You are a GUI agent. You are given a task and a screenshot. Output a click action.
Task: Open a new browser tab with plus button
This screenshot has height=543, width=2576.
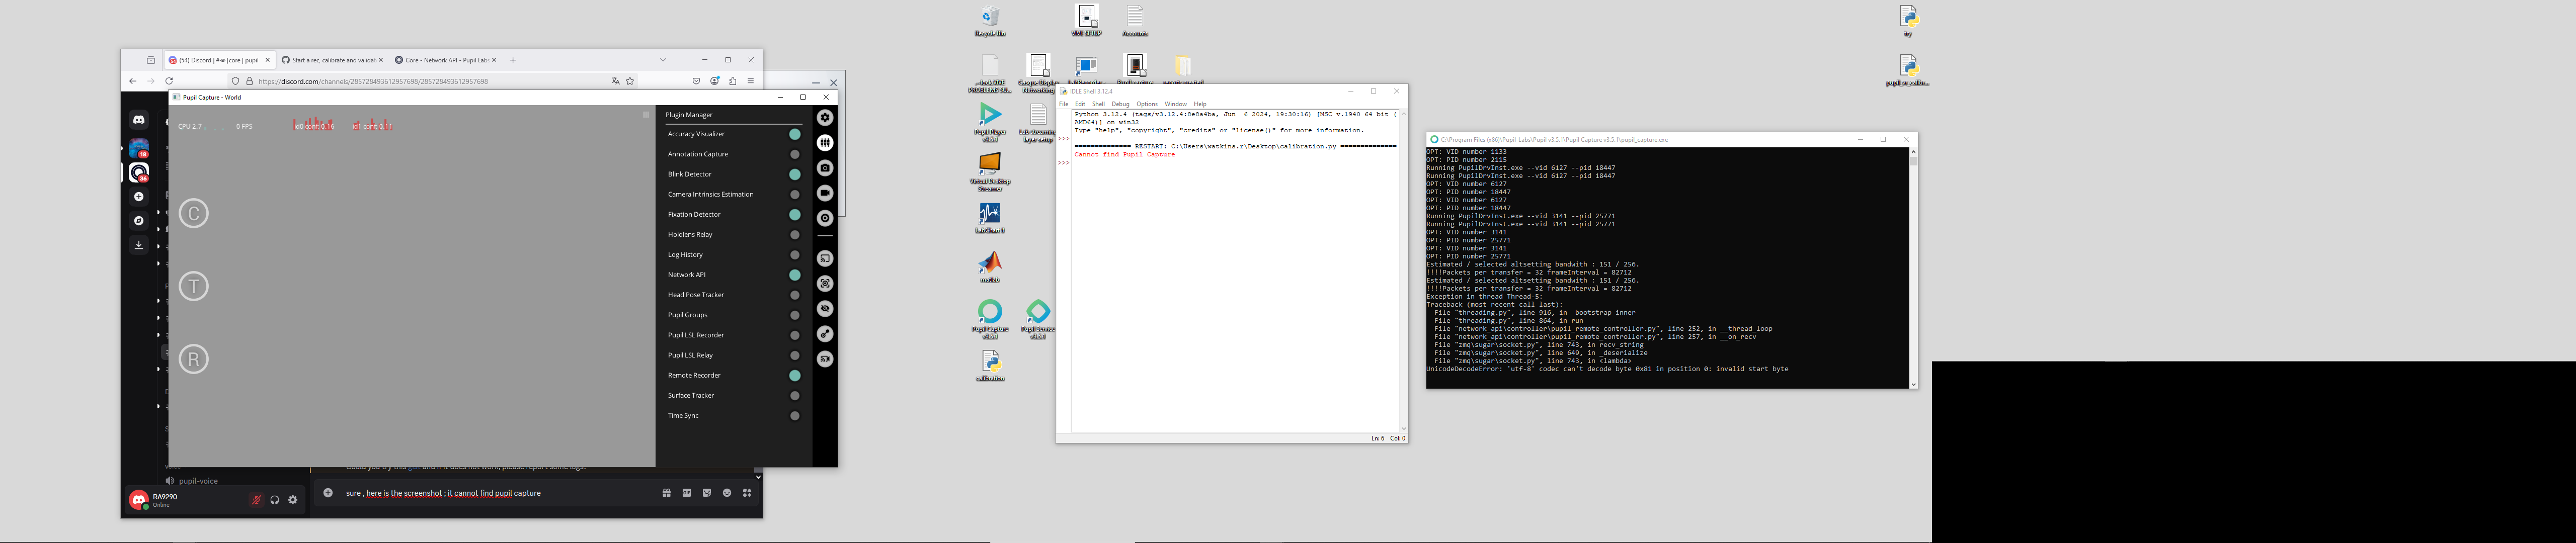[x=513, y=60]
